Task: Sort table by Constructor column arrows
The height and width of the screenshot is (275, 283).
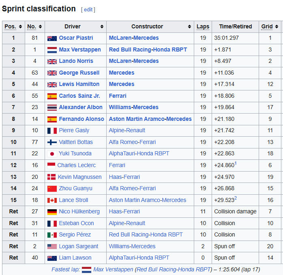Action: pos(189,27)
